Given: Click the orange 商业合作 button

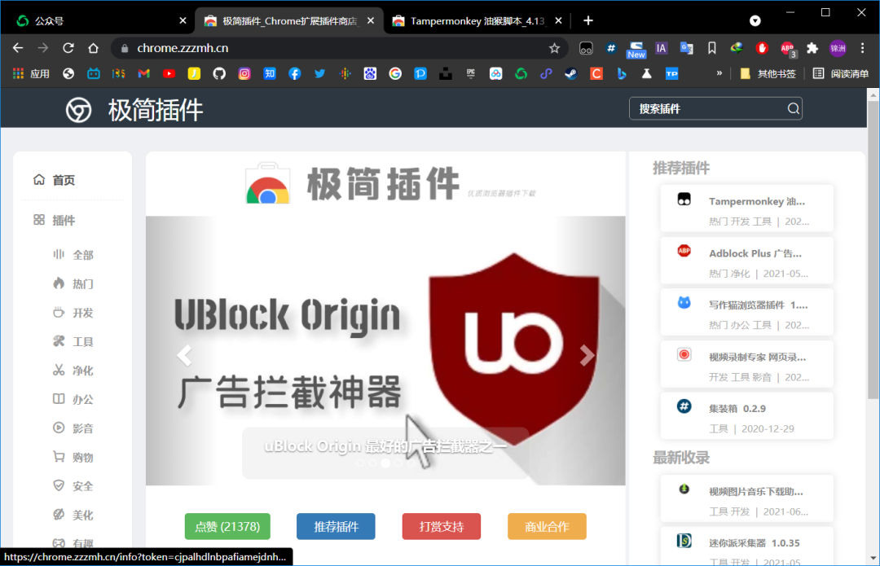Looking at the screenshot, I should 547,527.
